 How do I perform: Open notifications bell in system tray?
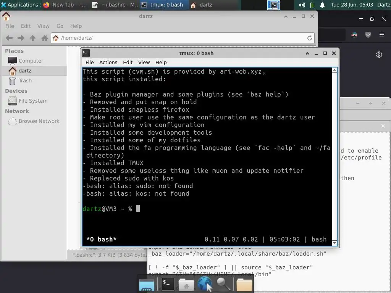tap(322, 5)
